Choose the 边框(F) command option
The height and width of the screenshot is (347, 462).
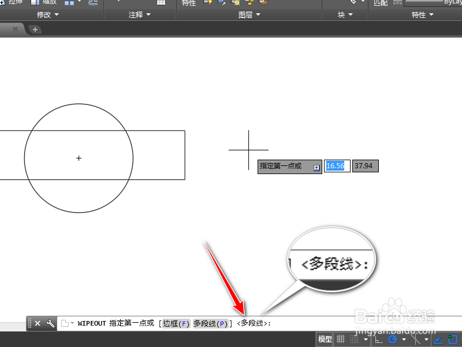(x=176, y=324)
